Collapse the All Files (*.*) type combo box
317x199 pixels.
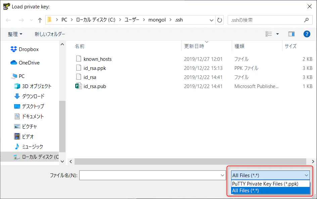[x=271, y=175]
